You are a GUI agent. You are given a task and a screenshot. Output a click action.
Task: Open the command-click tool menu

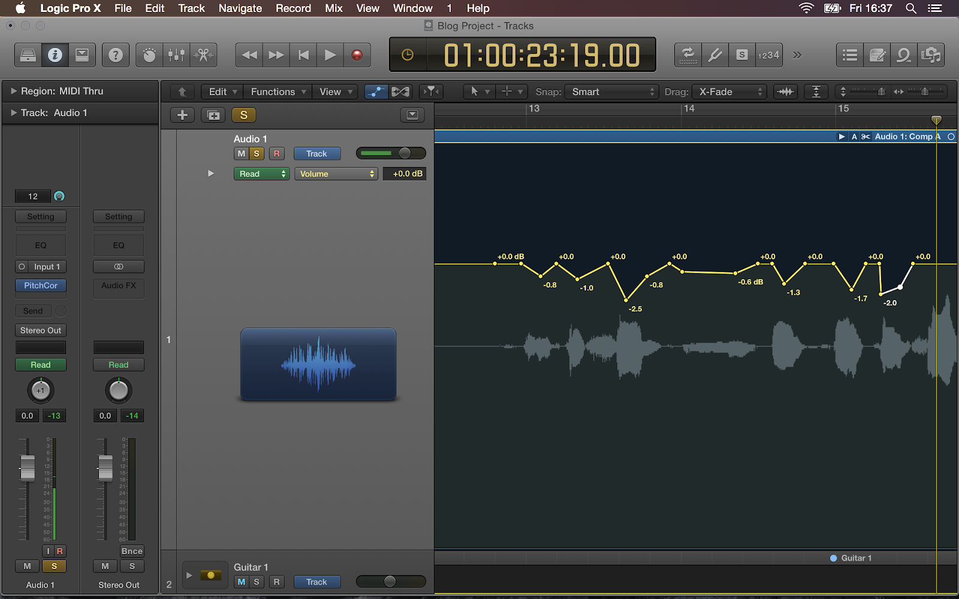(x=511, y=92)
